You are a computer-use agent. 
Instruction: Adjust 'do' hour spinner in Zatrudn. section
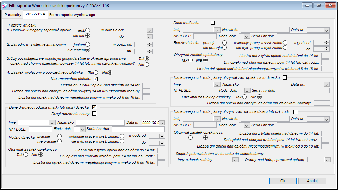pyautogui.click(x=150, y=51)
